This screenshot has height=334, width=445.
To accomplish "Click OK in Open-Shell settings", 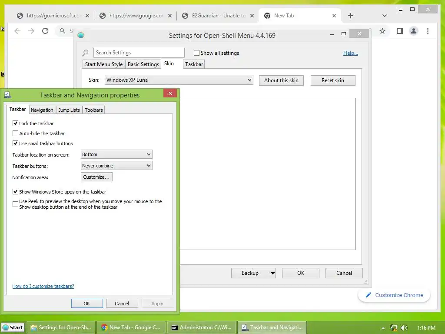I will click(x=301, y=273).
